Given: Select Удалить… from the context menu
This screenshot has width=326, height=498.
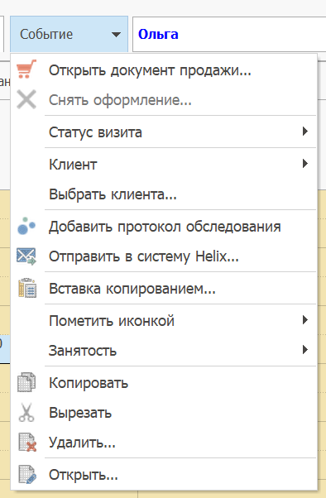Looking at the screenshot, I should point(164,443).
